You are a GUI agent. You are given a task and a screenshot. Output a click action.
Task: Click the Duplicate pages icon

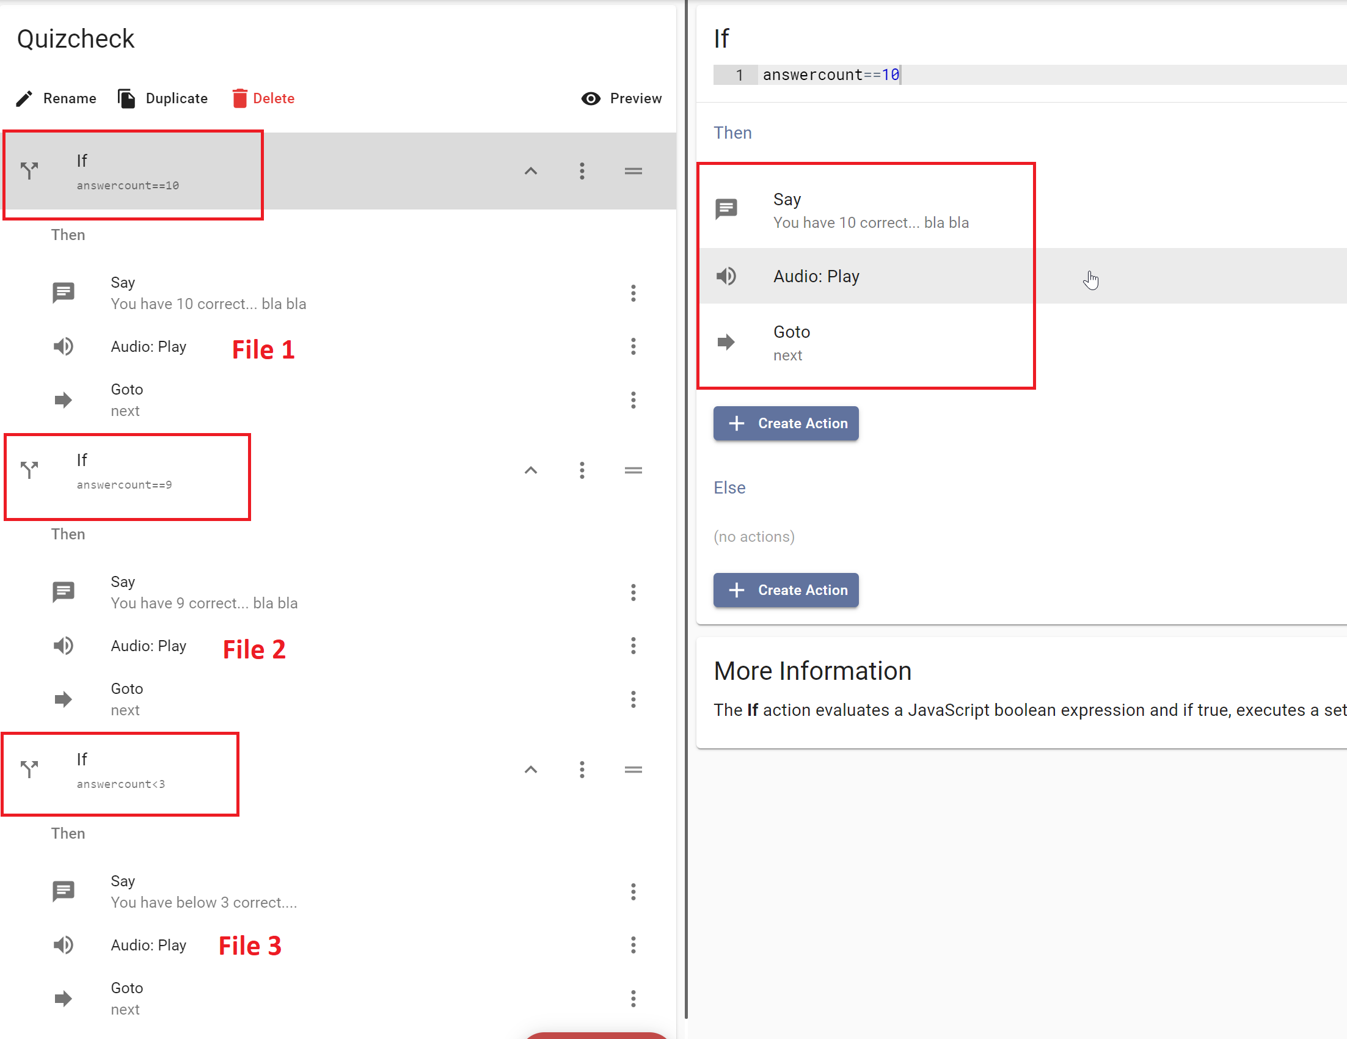click(x=126, y=99)
